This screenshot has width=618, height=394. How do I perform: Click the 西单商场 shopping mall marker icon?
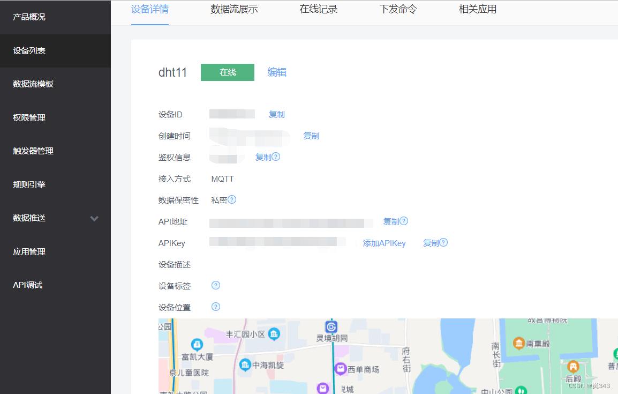pyautogui.click(x=341, y=369)
